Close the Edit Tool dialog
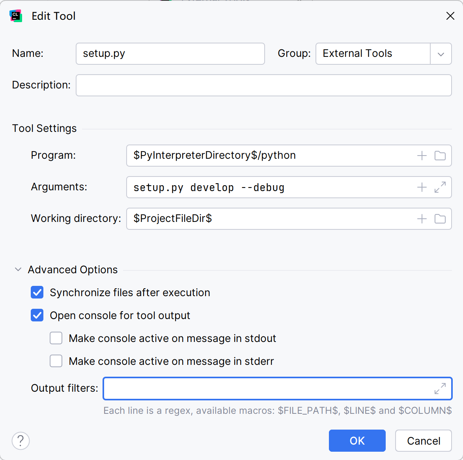The width and height of the screenshot is (463, 460). [x=450, y=16]
